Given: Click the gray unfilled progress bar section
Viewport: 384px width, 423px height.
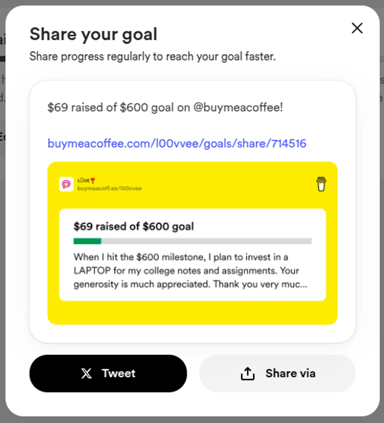Looking at the screenshot, I should pyautogui.click(x=206, y=241).
